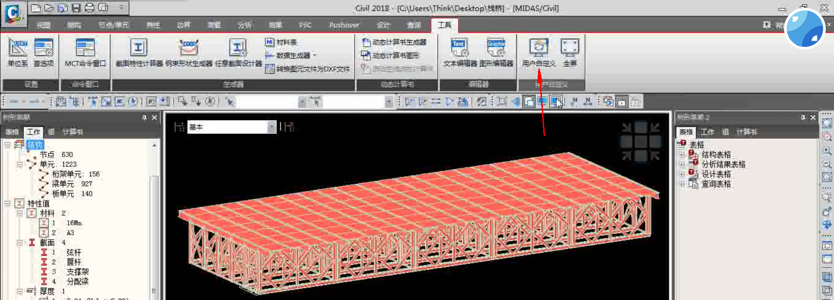Expand the 结构表格 node in right panel
Image resolution: width=834 pixels, height=300 pixels.
(x=682, y=155)
